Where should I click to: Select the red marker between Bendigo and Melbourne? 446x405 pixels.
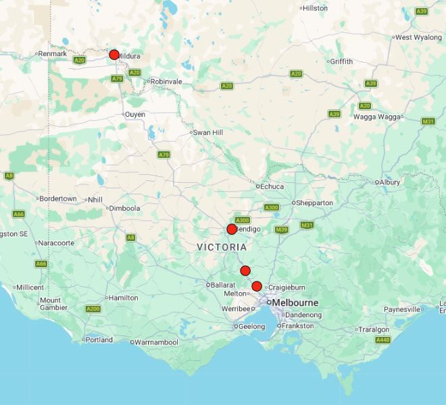[x=245, y=271]
